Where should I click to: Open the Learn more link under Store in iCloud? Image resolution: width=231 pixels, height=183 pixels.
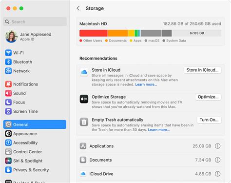[146, 84]
